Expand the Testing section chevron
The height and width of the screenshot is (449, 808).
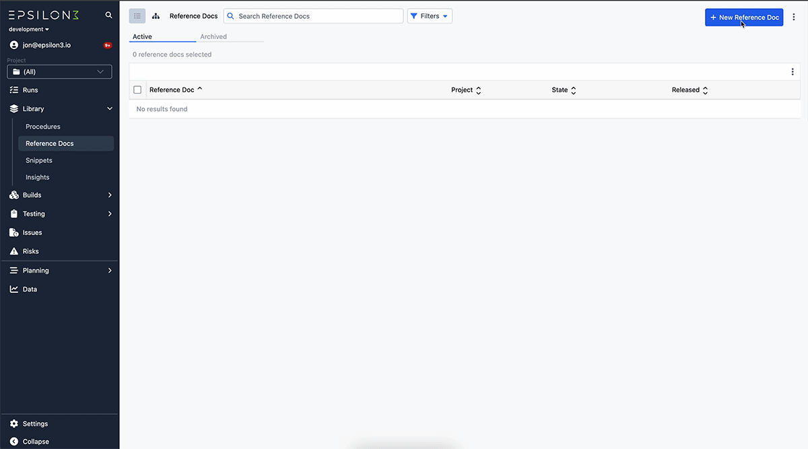[110, 214]
